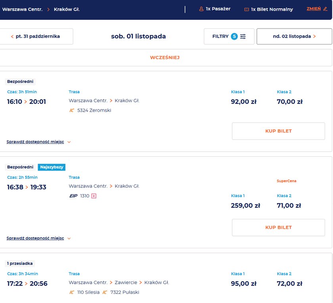Image resolution: width=333 pixels, height=303 pixels.
Task: Click the IC logo for 7322 Pułaski
Action: (105, 292)
